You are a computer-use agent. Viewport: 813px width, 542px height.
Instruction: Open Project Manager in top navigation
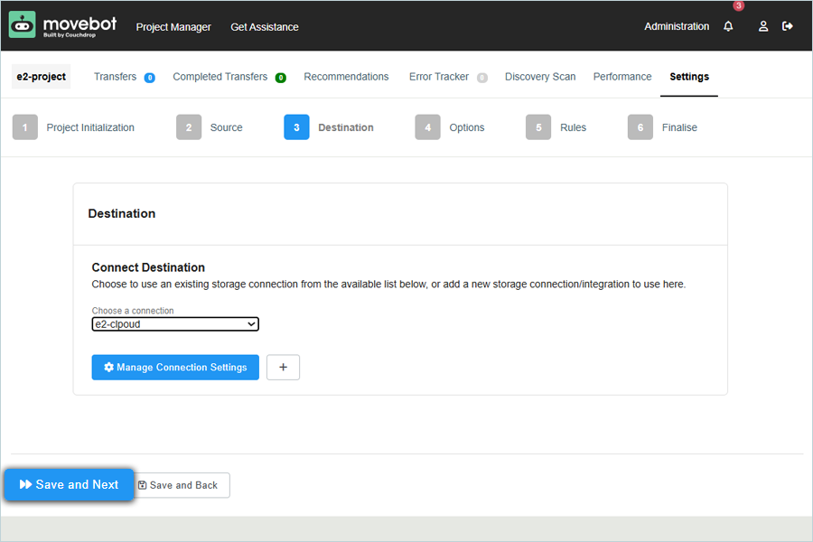click(173, 27)
